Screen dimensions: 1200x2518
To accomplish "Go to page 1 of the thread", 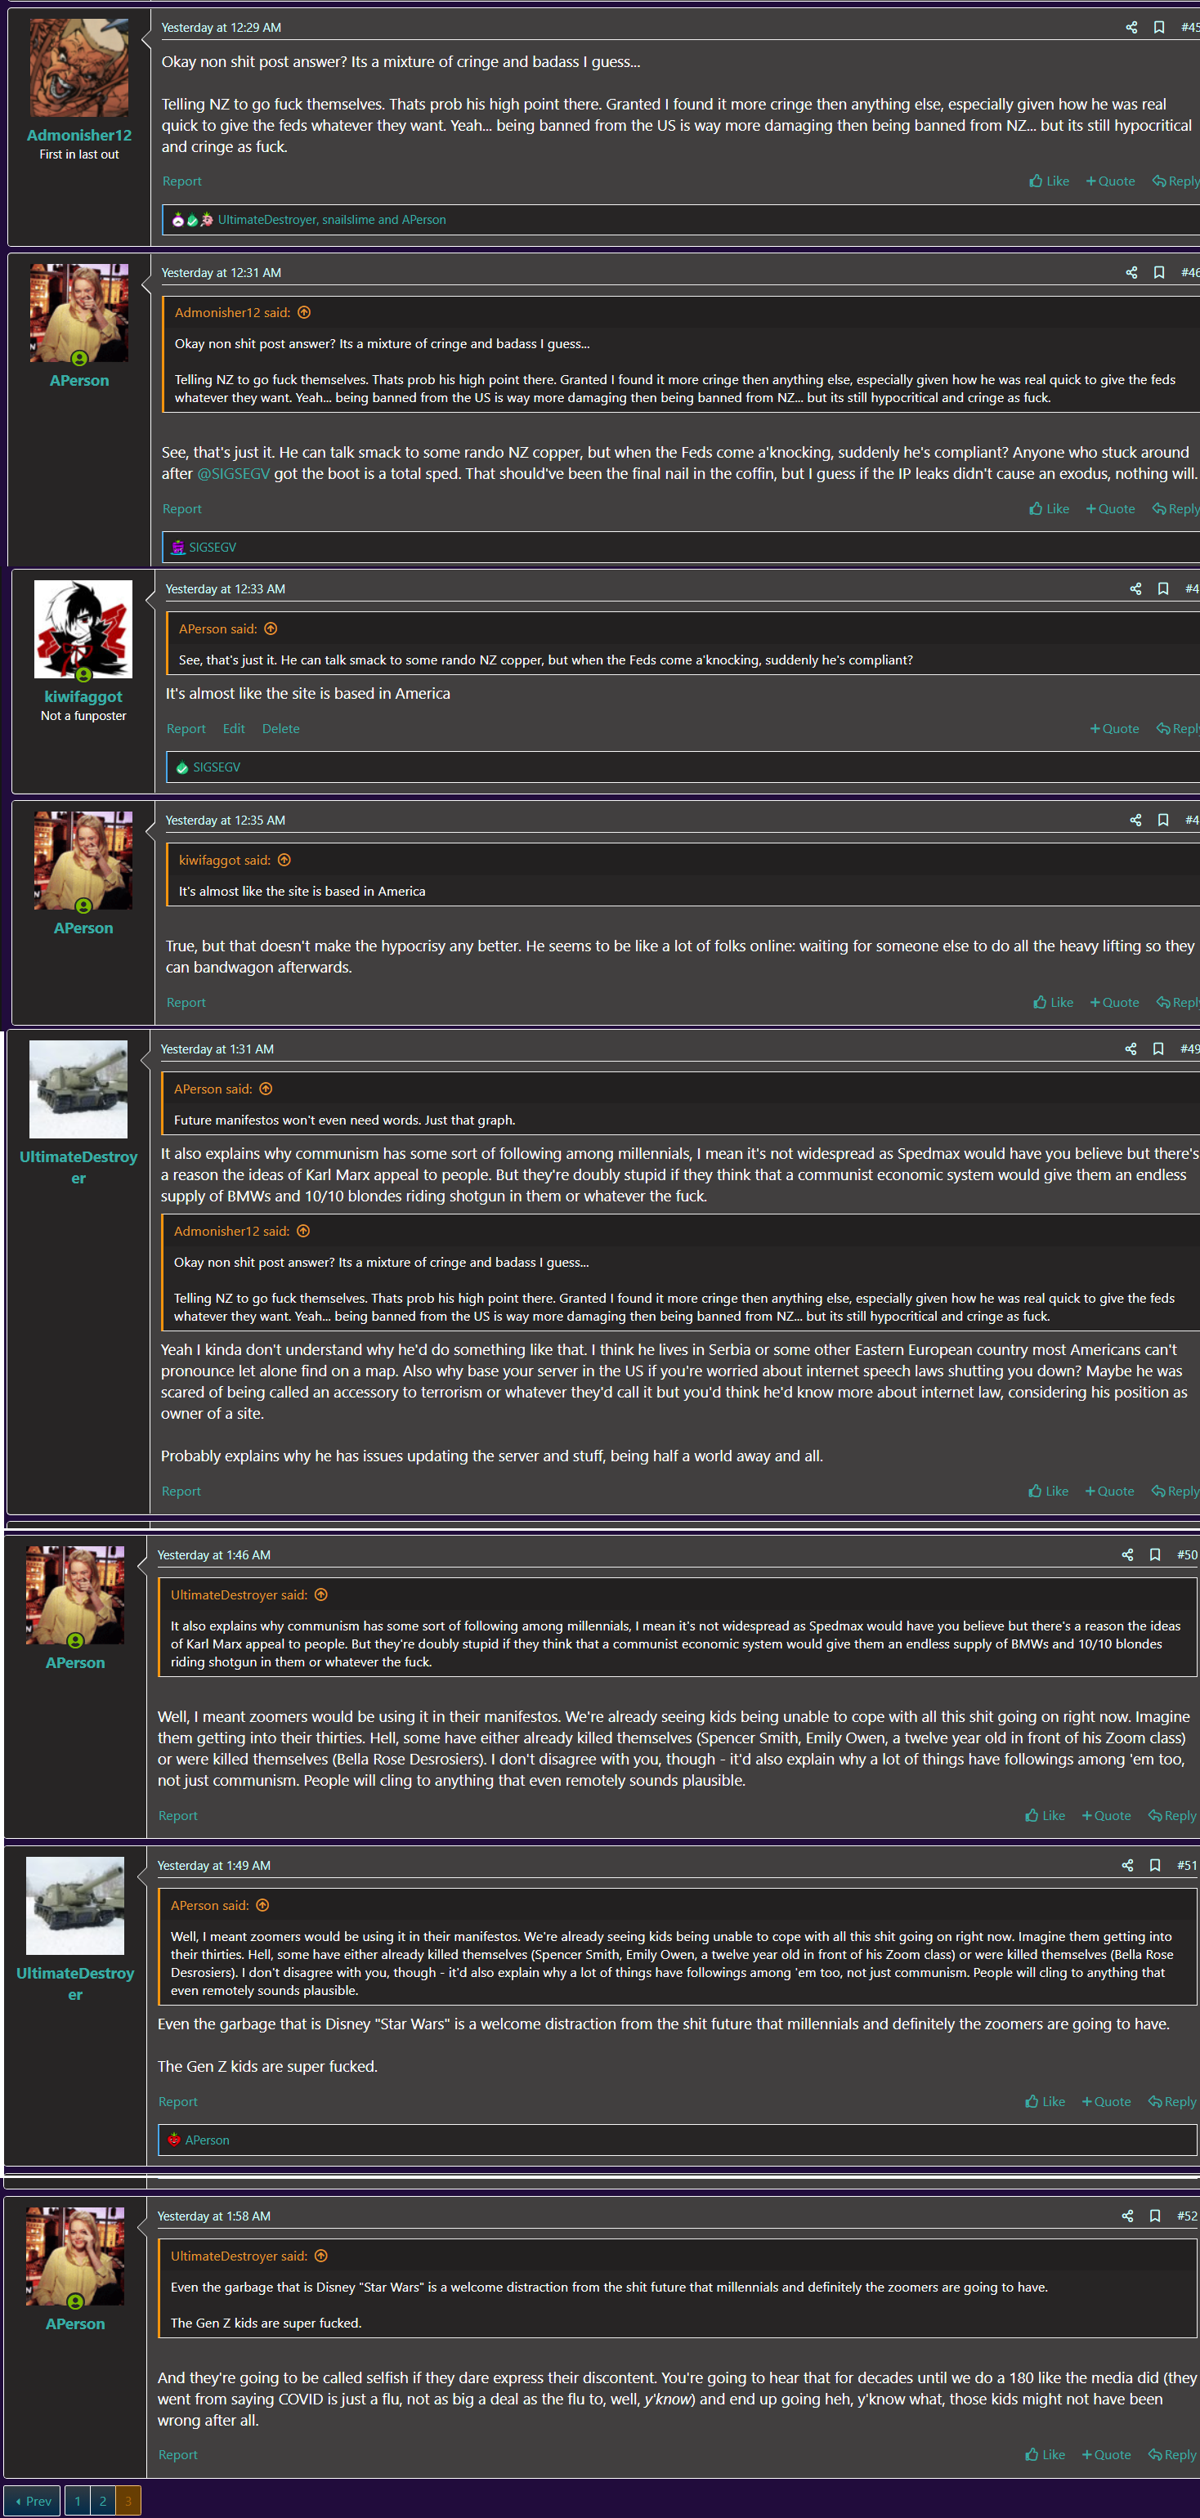I will (x=78, y=2502).
